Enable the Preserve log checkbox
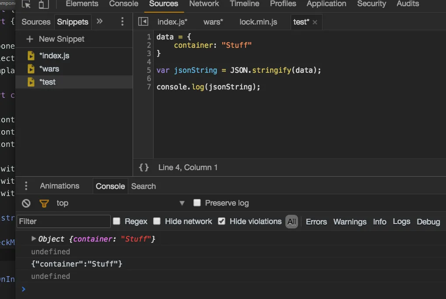This screenshot has width=446, height=299. [197, 203]
